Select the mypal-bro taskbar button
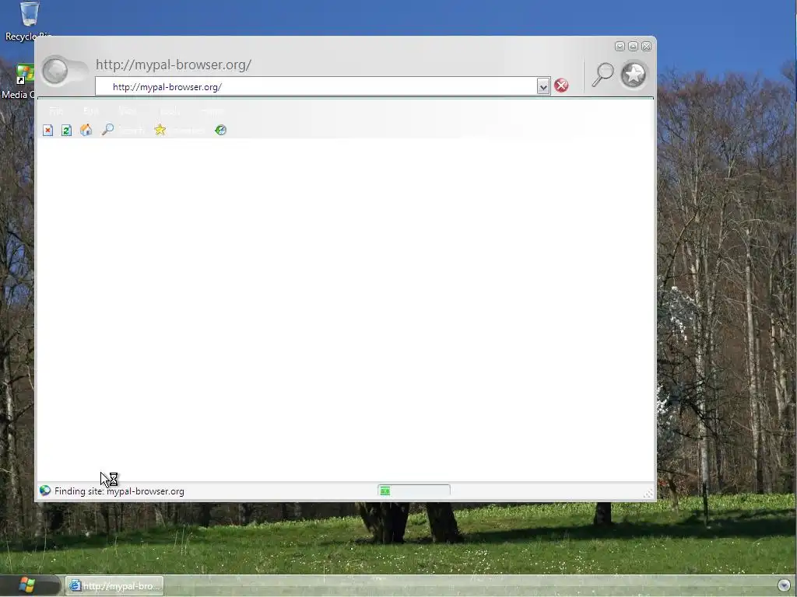The height and width of the screenshot is (597, 797). (x=114, y=586)
